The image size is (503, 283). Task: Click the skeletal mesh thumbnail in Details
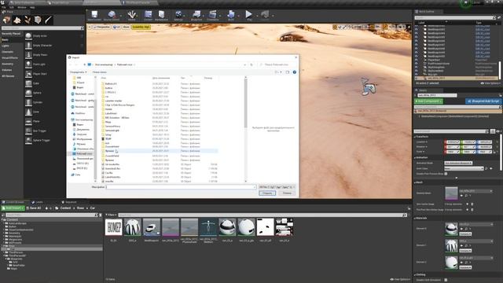(x=451, y=193)
